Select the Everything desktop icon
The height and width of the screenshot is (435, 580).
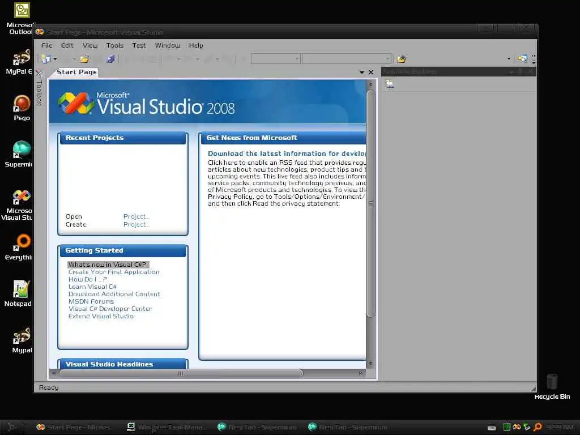(x=20, y=247)
